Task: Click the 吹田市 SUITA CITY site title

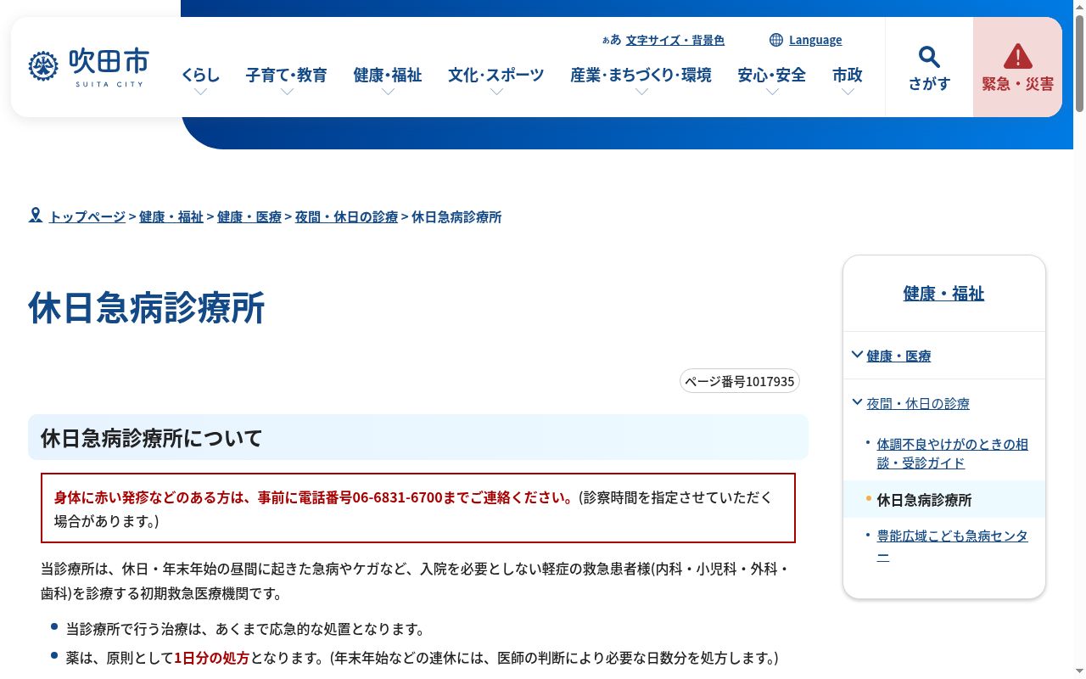Action: (109, 66)
